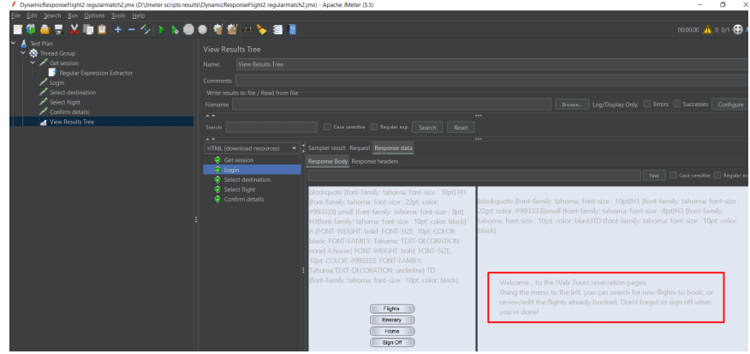Click the Expand all plus icon
The image size is (750, 354).
pyautogui.click(x=118, y=30)
